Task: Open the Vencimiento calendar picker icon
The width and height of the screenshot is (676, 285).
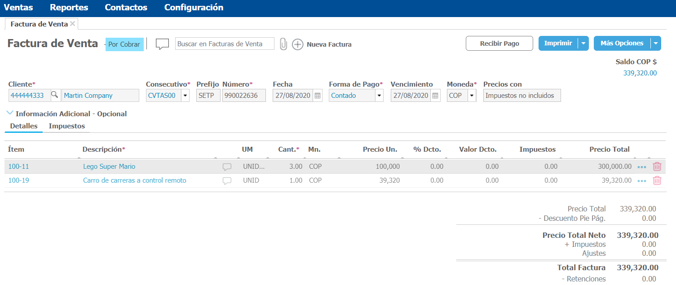Action: 435,96
